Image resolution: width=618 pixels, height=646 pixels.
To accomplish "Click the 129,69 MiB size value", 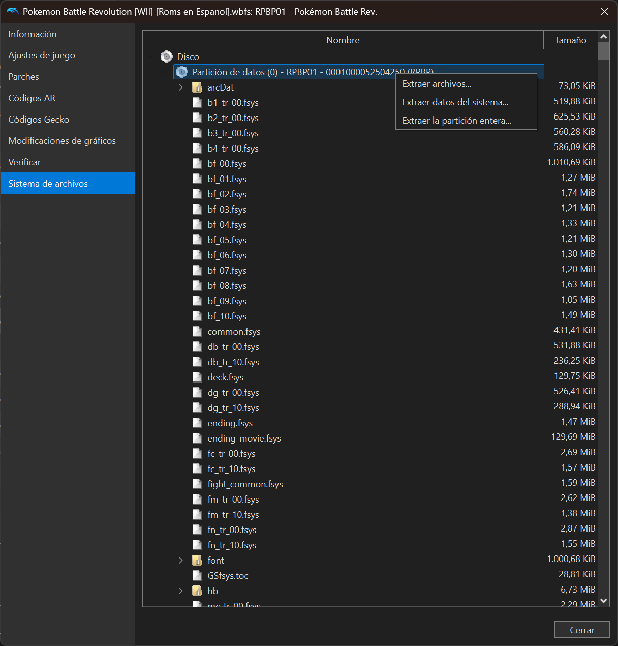I will click(x=573, y=437).
